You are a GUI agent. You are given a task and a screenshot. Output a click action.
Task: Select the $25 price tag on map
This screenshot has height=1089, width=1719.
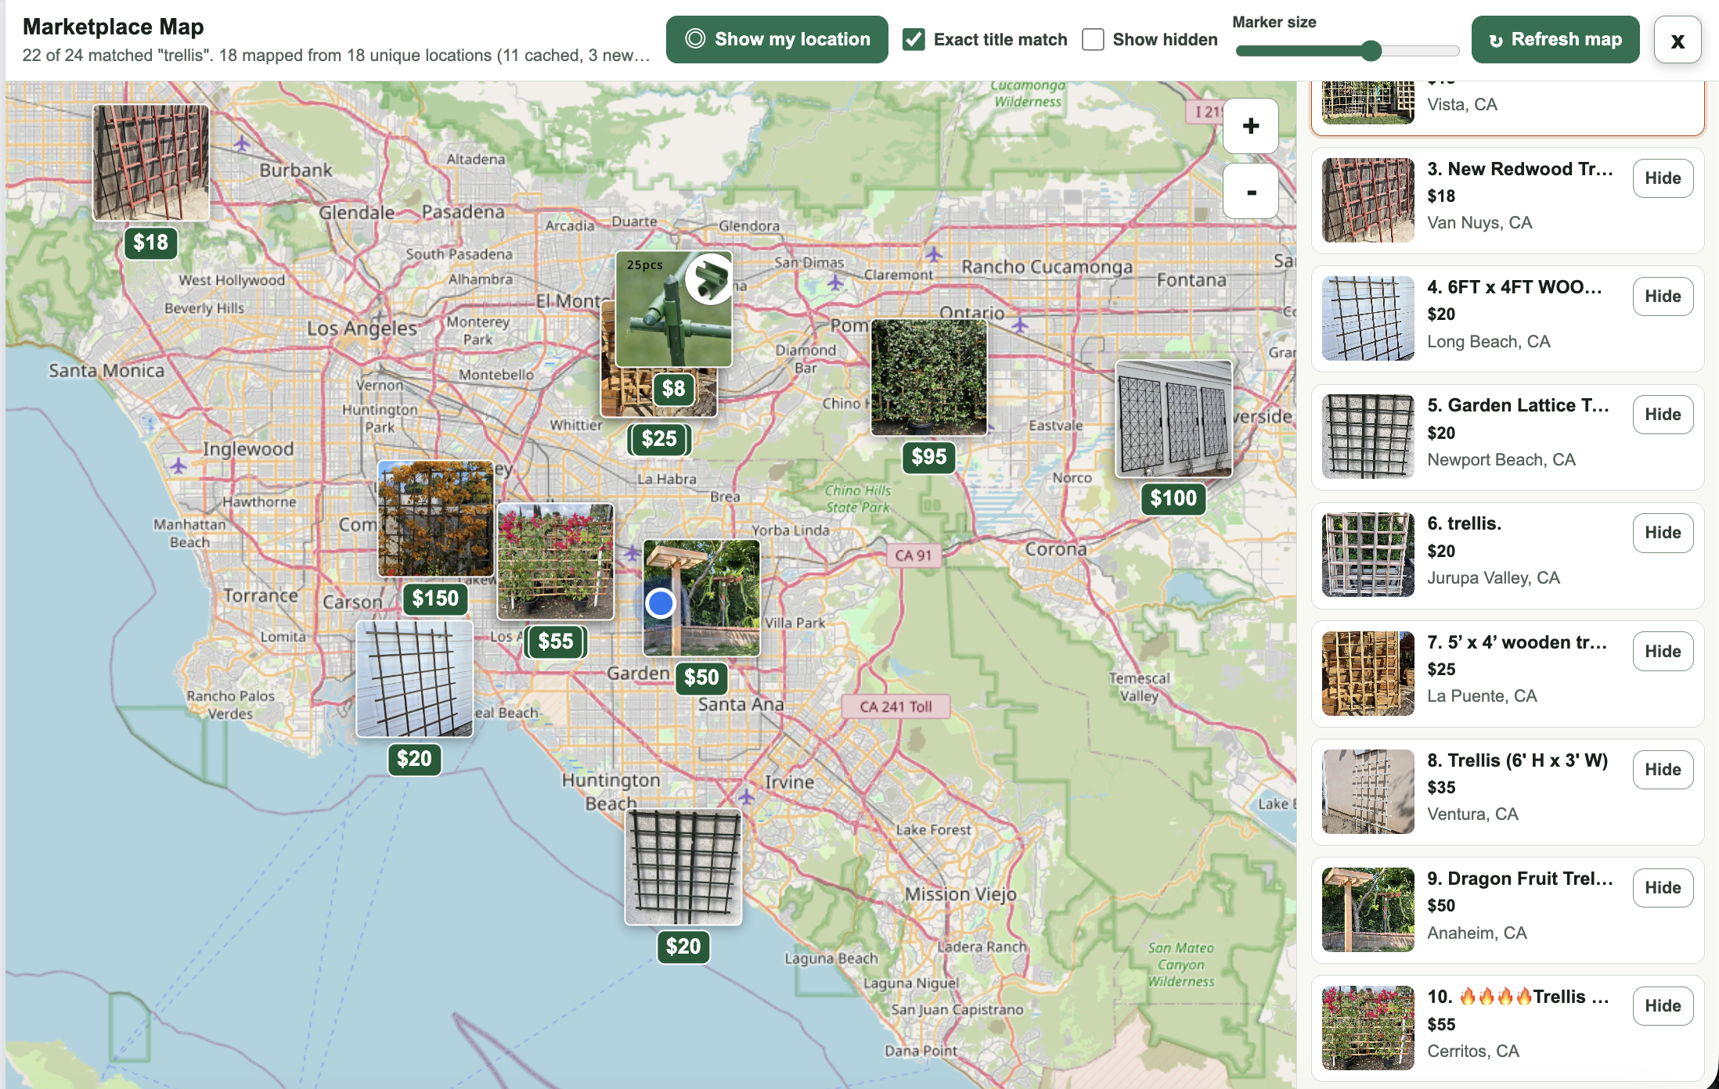(x=659, y=439)
